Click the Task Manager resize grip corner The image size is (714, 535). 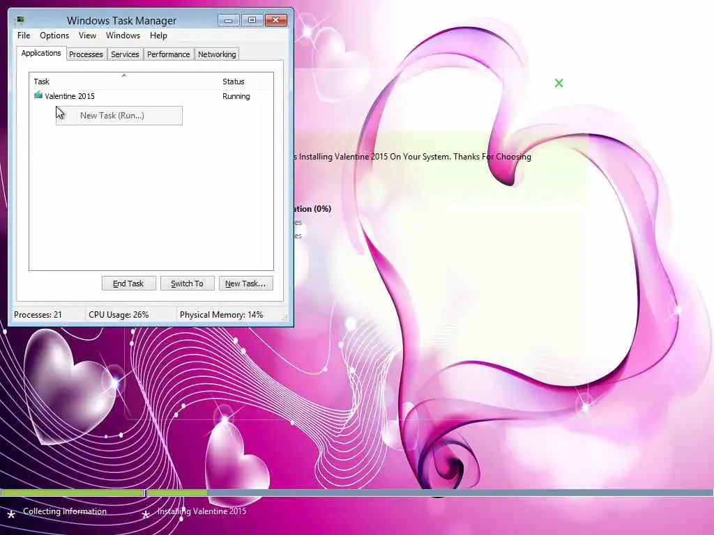click(285, 319)
